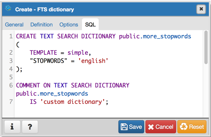This screenshot has height=137, width=211.
Task: Click the FTS dictionary icon in title bar
Action: click(8, 9)
